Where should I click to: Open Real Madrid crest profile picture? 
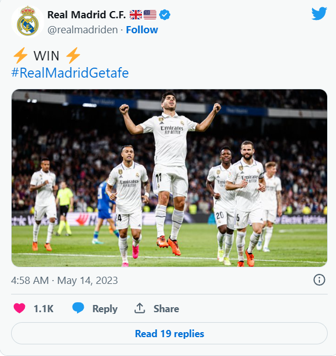click(x=28, y=22)
